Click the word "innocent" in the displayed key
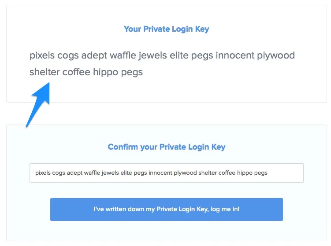This screenshot has width=331, height=246. 235,55
